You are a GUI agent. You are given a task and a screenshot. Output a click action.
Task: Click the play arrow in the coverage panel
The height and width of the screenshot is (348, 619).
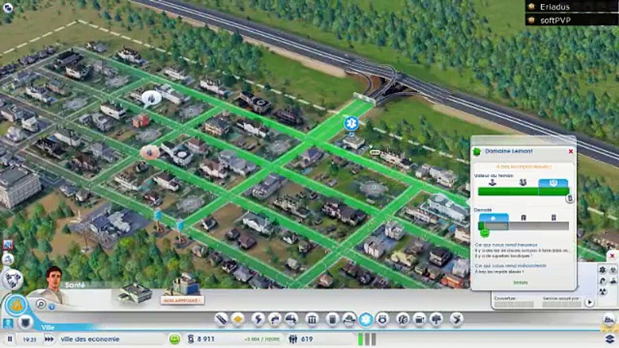click(589, 303)
